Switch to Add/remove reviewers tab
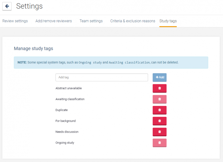223x162 pixels. tap(54, 21)
